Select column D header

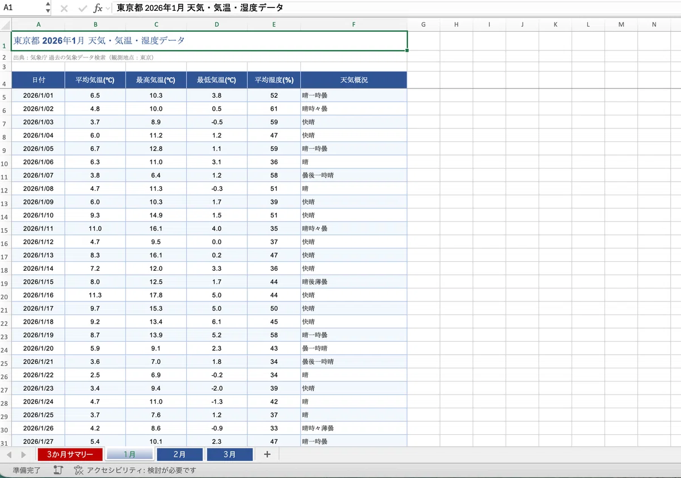217,24
